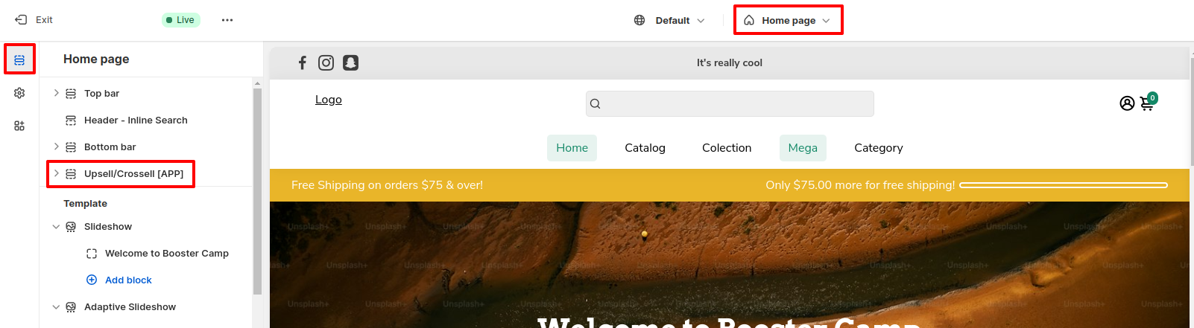Open the Home page template dropdown
1194x328 pixels.
tap(789, 20)
